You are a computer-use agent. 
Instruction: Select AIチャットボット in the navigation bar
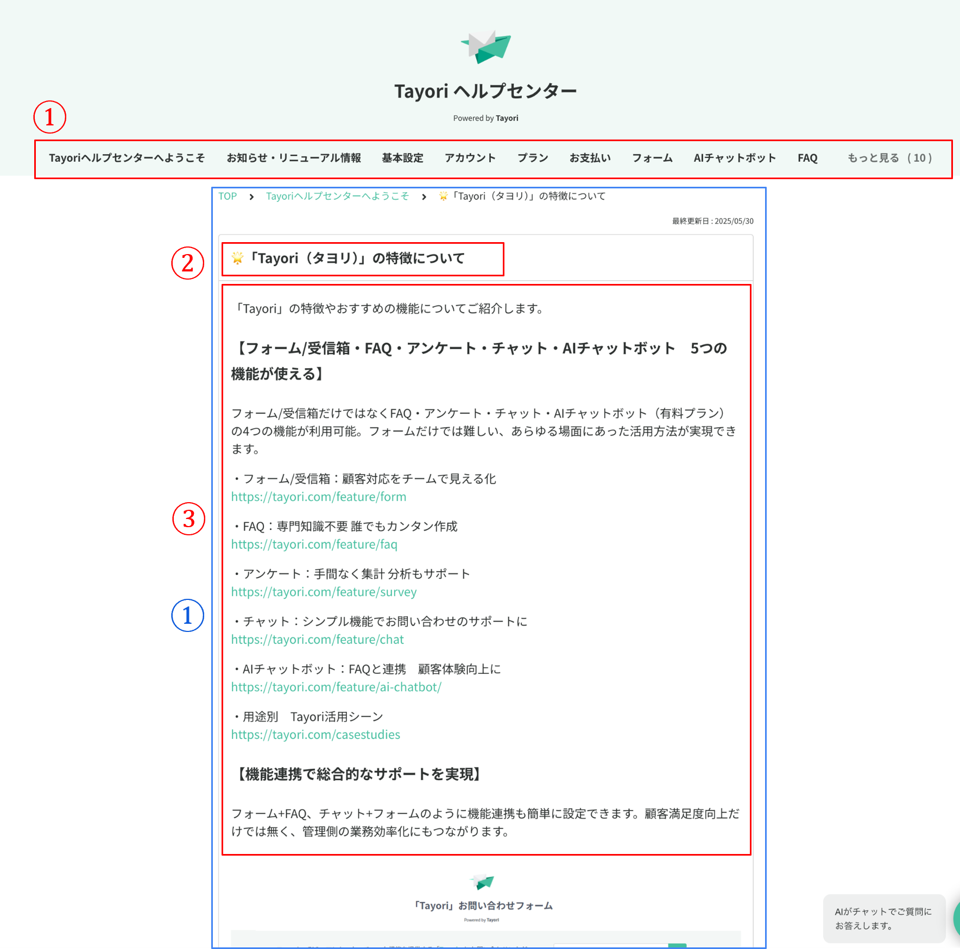(x=734, y=158)
